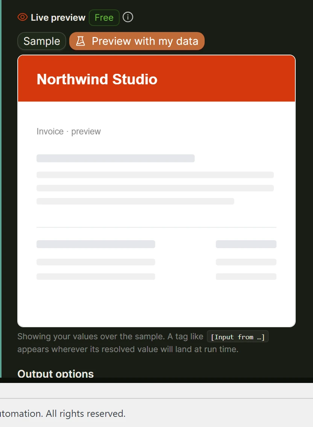Viewport: 313px width, 427px height.
Task: Click the Output options heading
Action: (56, 374)
